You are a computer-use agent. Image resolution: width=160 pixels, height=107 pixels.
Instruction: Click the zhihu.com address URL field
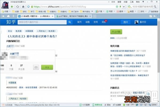(60, 7)
